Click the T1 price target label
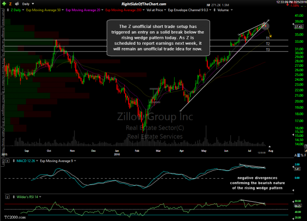The image size is (307, 221). (x=268, y=38)
